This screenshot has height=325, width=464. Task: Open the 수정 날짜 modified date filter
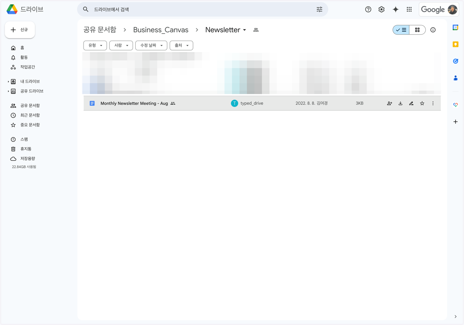(x=151, y=45)
